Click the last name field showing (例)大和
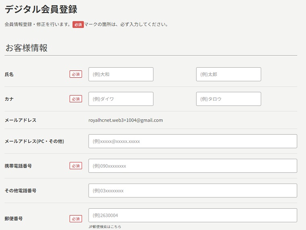The width and height of the screenshot is (306, 230). tap(121, 74)
